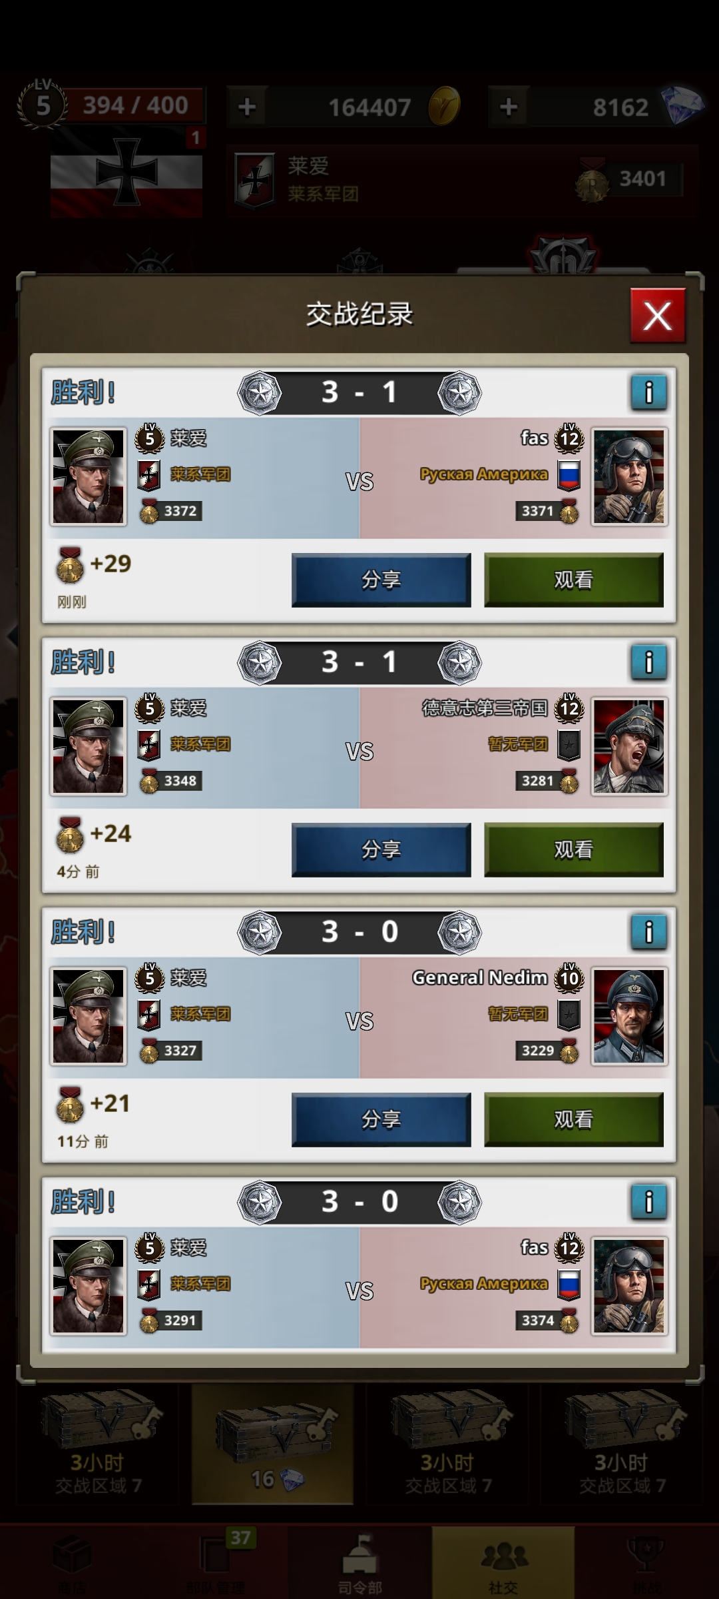The height and width of the screenshot is (1599, 719).
Task: Add gold coins with the plus button
Action: (x=247, y=107)
